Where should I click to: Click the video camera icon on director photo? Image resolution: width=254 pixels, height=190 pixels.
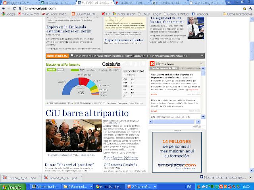[201, 36]
